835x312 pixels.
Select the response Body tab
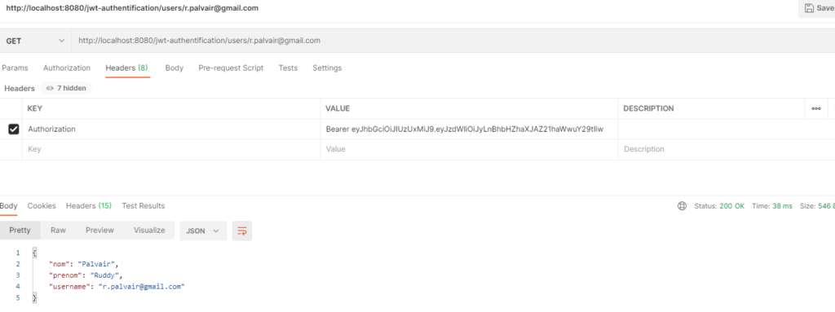coord(8,205)
